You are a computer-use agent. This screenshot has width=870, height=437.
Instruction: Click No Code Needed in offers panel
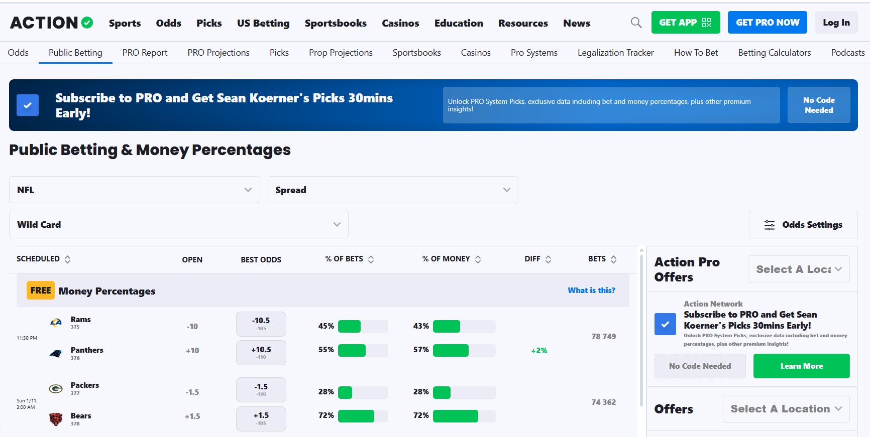[x=700, y=366]
